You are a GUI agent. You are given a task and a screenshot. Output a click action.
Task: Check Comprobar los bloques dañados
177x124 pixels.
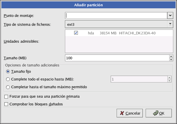click(x=7, y=104)
